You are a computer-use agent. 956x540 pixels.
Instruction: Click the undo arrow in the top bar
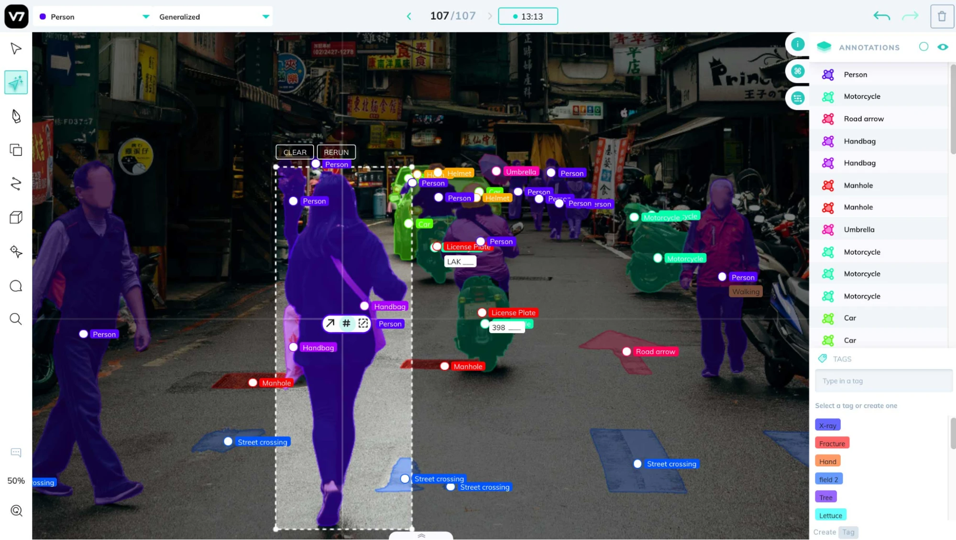pos(881,16)
